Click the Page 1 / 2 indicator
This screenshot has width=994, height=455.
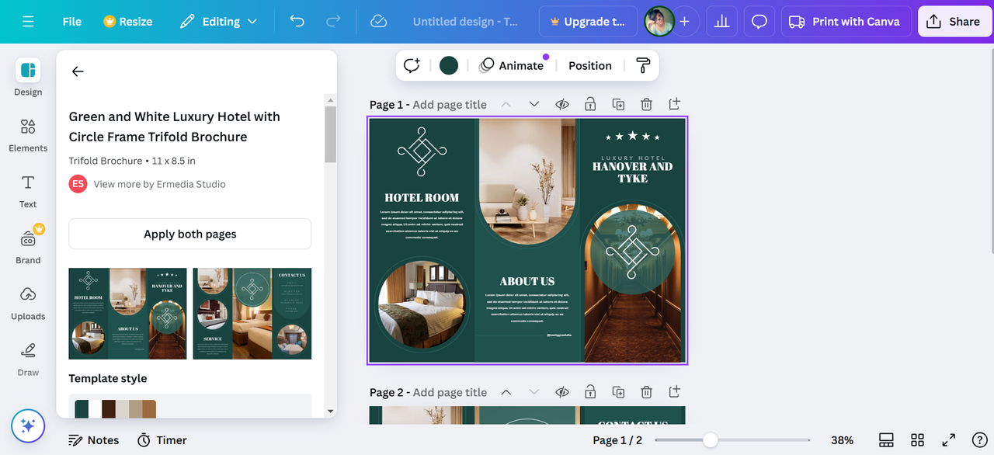point(617,440)
